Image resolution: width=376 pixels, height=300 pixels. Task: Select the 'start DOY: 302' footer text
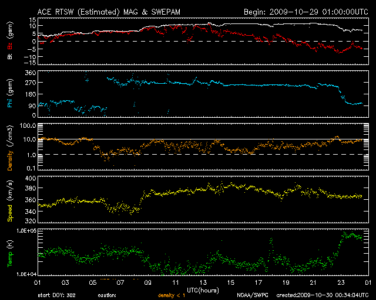point(56,295)
